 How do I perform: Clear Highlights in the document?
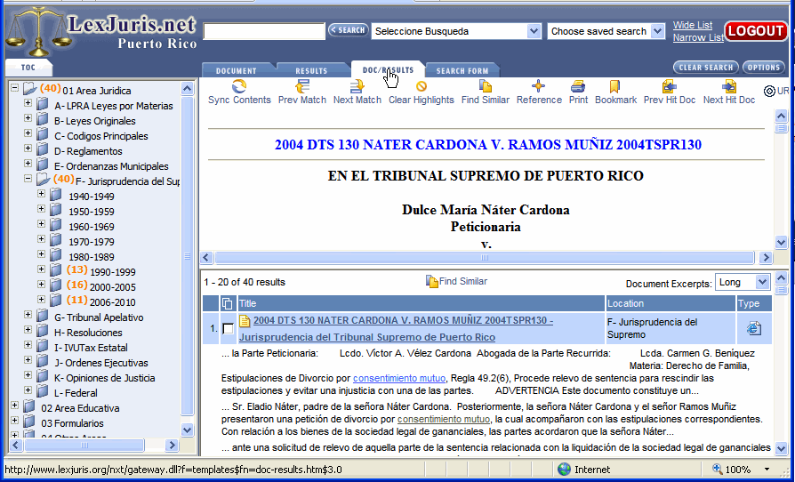(x=422, y=92)
